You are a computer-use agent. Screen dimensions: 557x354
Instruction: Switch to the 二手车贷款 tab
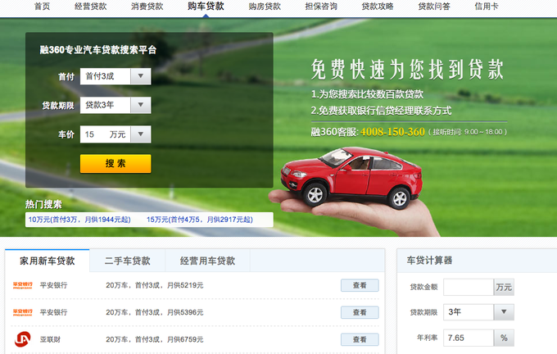pyautogui.click(x=128, y=261)
